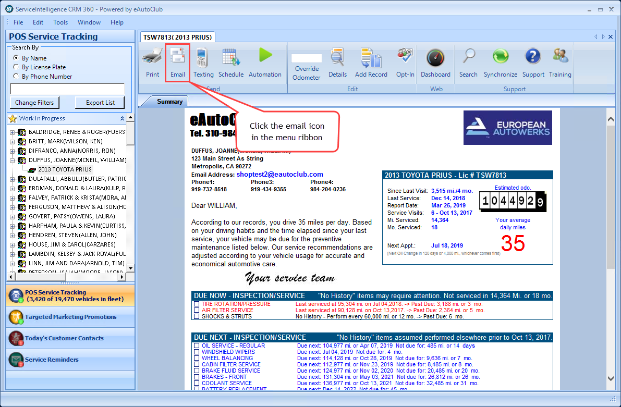Image resolution: width=621 pixels, height=407 pixels.
Task: Open the Schedule tool
Action: tap(231, 63)
